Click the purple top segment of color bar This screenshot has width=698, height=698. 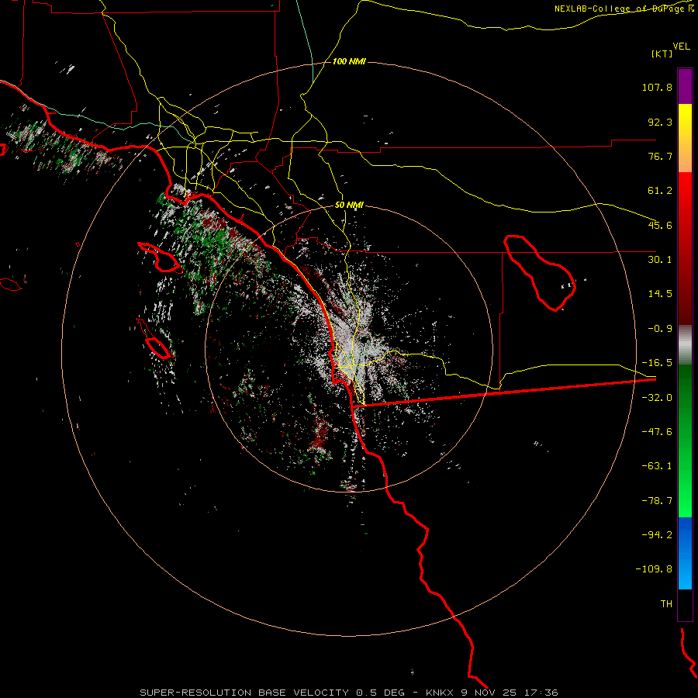coord(685,86)
